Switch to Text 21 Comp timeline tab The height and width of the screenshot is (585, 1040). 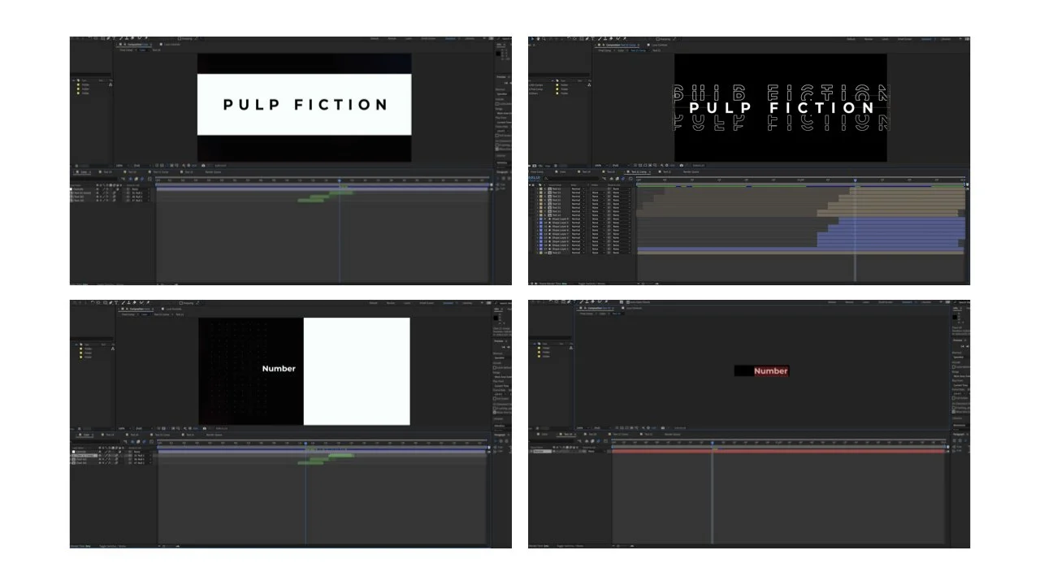(x=639, y=172)
